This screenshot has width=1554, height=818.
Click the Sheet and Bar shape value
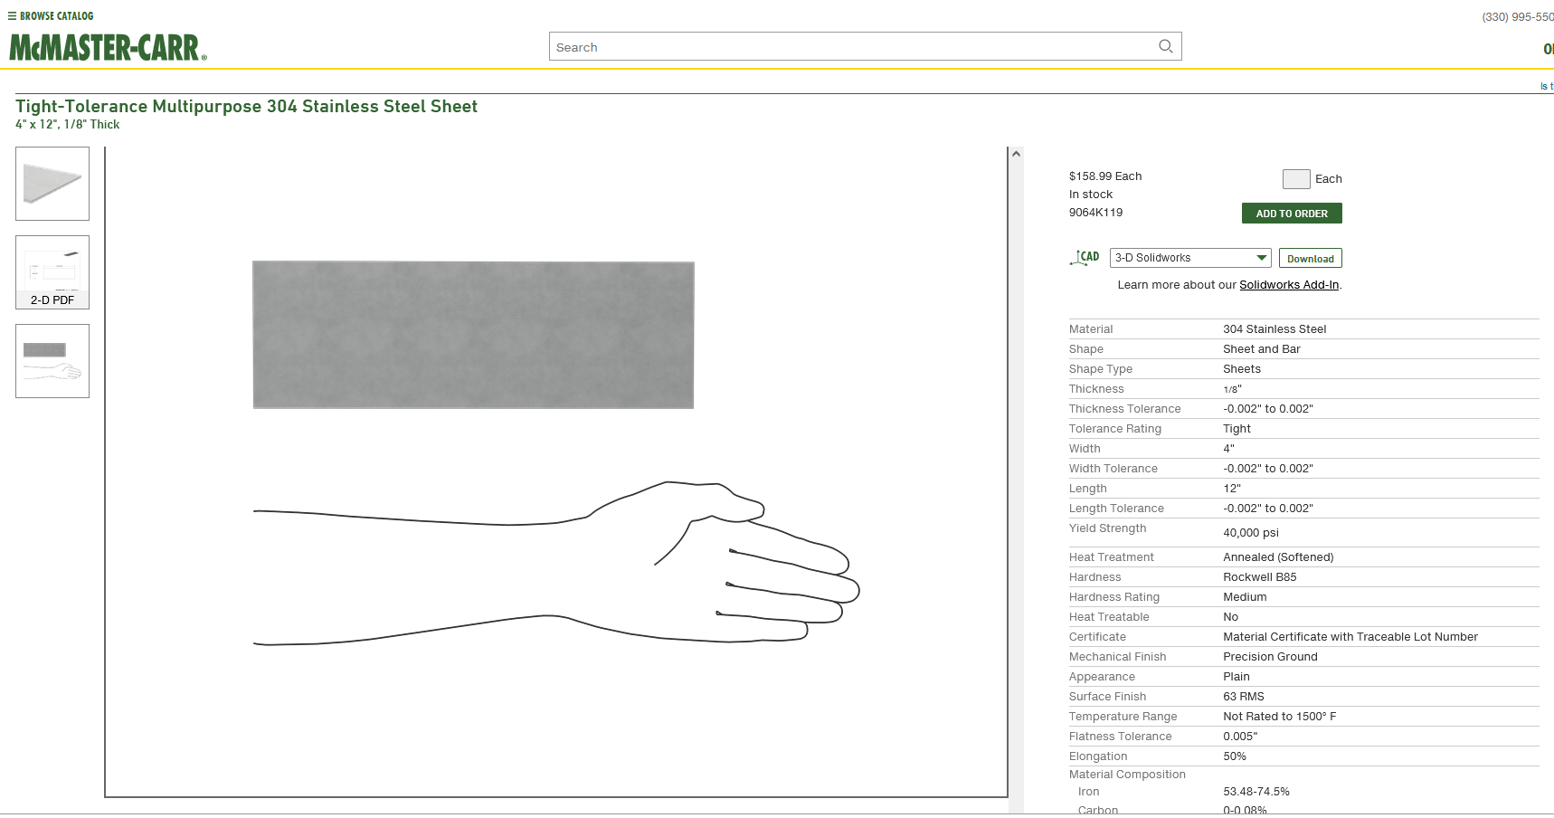tap(1262, 349)
